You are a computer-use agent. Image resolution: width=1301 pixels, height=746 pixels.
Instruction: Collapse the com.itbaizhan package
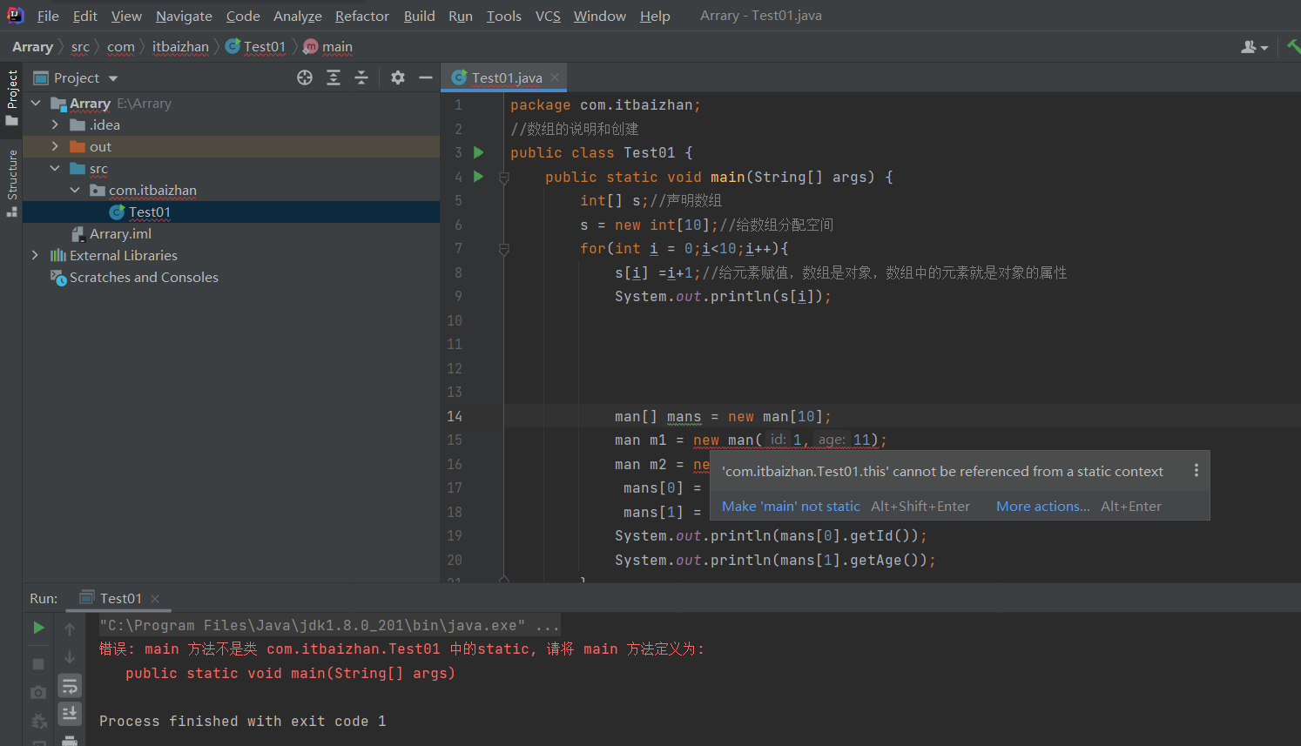coord(75,190)
